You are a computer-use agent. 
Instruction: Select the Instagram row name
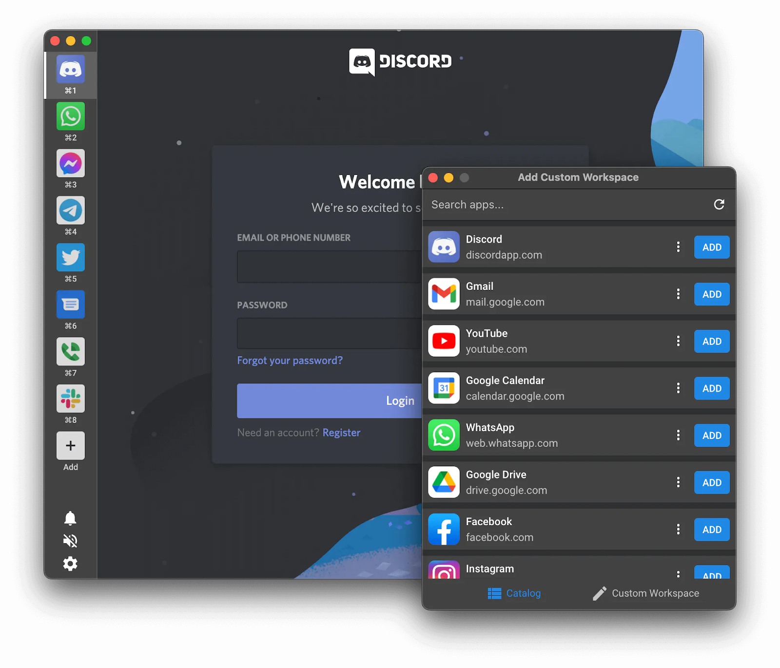tap(490, 569)
